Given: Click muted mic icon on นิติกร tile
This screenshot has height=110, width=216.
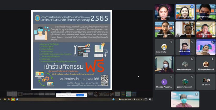Looking at the screenshot, I should (x=171, y=42).
